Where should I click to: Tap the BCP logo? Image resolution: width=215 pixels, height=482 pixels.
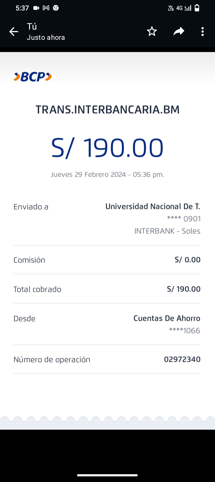[x=33, y=77]
